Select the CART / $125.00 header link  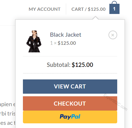pos(88,9)
